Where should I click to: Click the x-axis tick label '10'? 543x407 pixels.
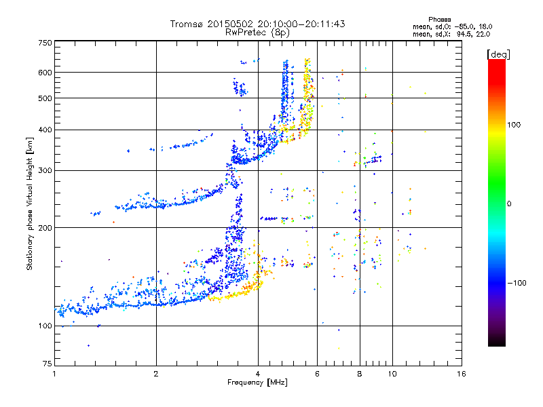[392, 374]
